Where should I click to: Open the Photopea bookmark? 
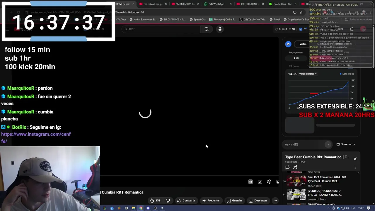point(223,20)
